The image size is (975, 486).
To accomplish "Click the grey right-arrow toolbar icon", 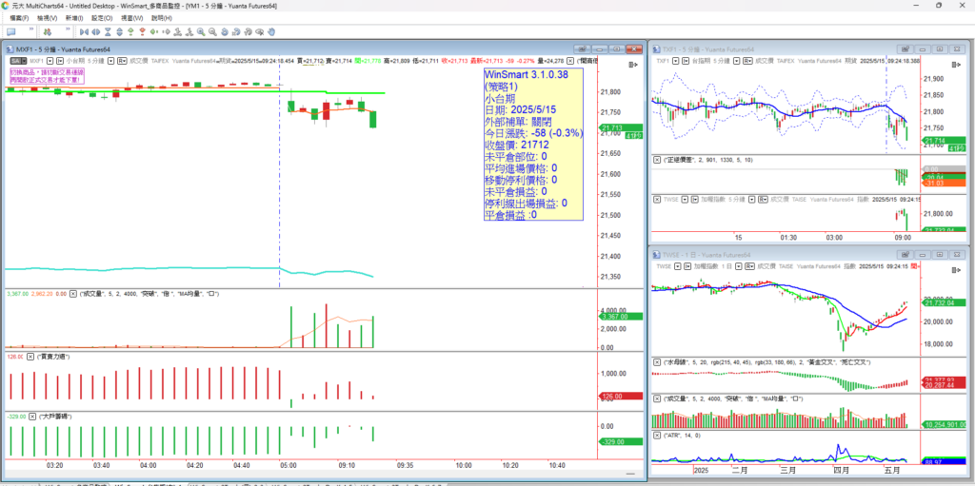I will 166,31.
